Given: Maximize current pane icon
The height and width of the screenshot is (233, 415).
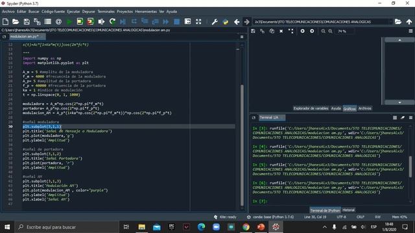Looking at the screenshot, I should (x=187, y=21).
